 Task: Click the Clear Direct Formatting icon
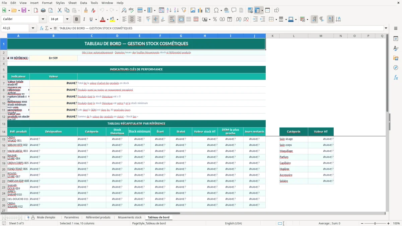click(93, 10)
